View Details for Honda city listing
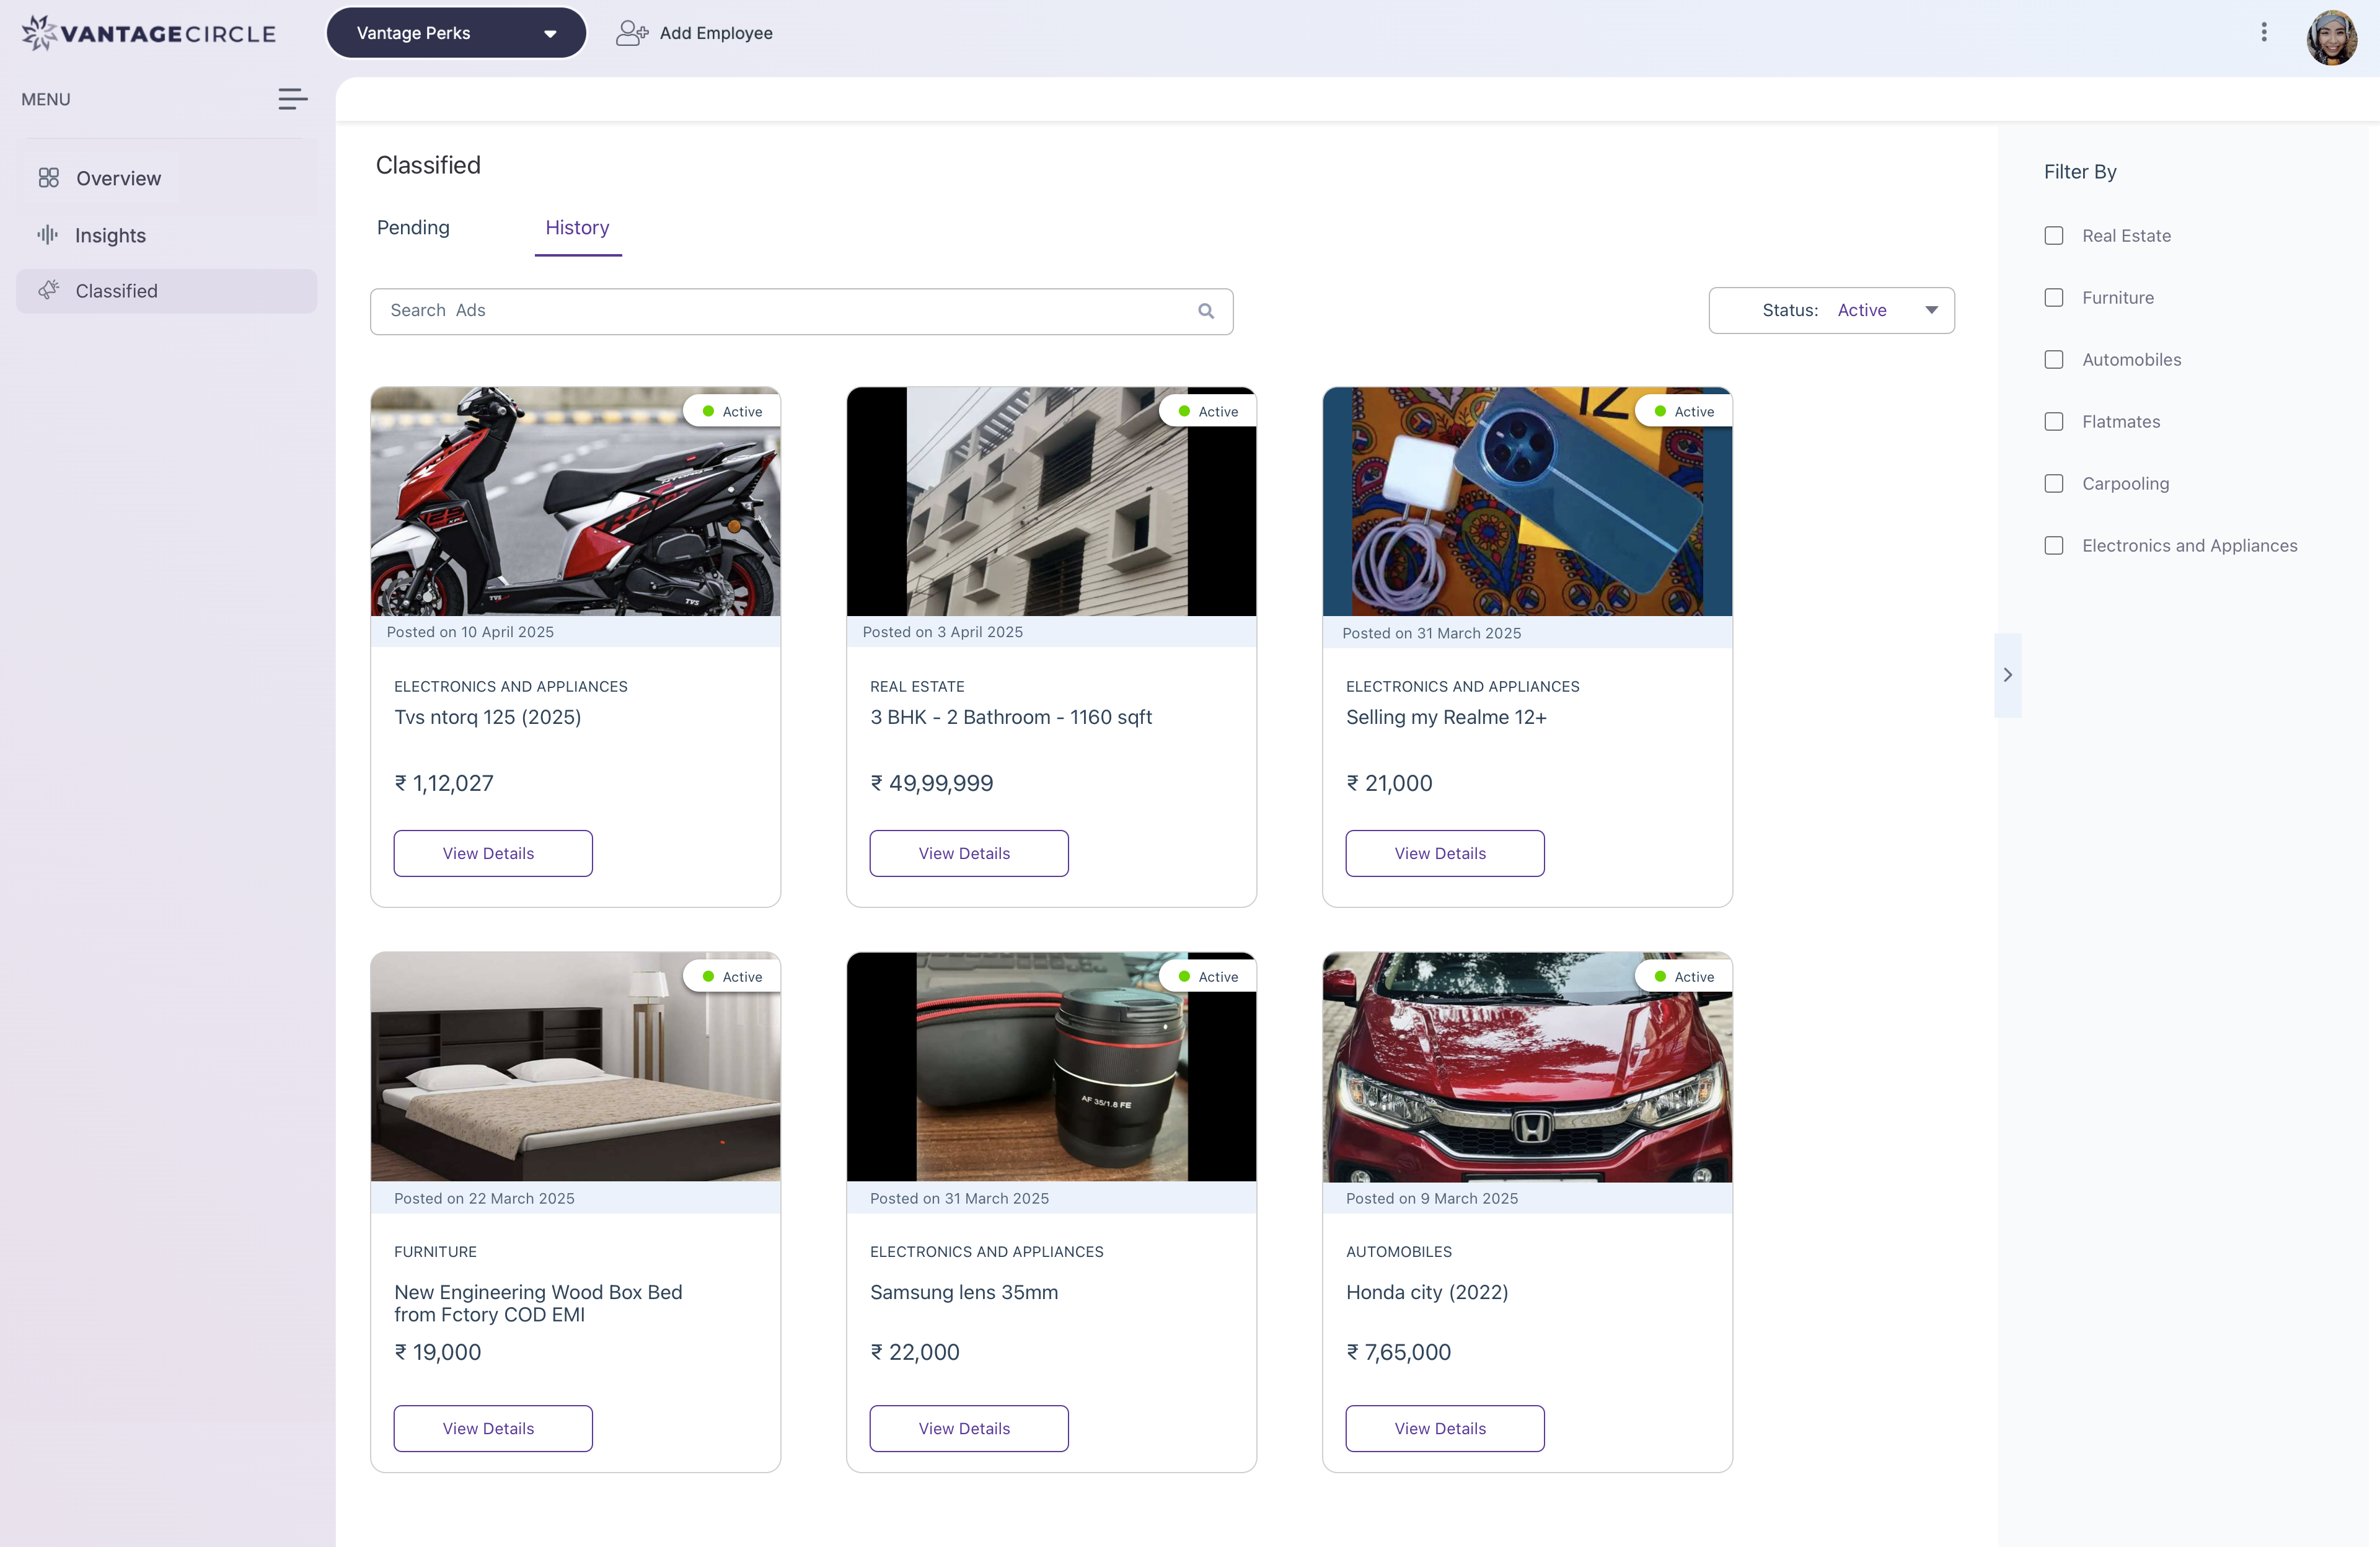 pyautogui.click(x=1444, y=1428)
